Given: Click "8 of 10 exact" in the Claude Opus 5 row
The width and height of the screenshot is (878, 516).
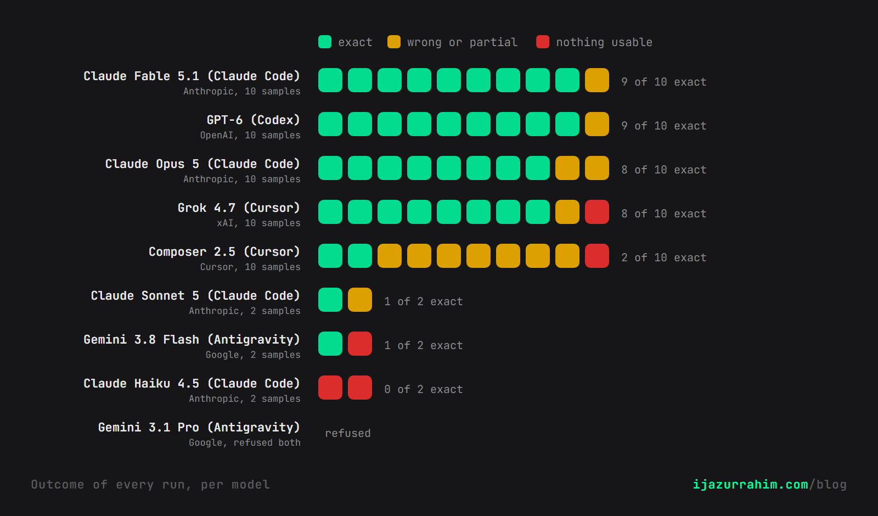Looking at the screenshot, I should click(x=664, y=170).
